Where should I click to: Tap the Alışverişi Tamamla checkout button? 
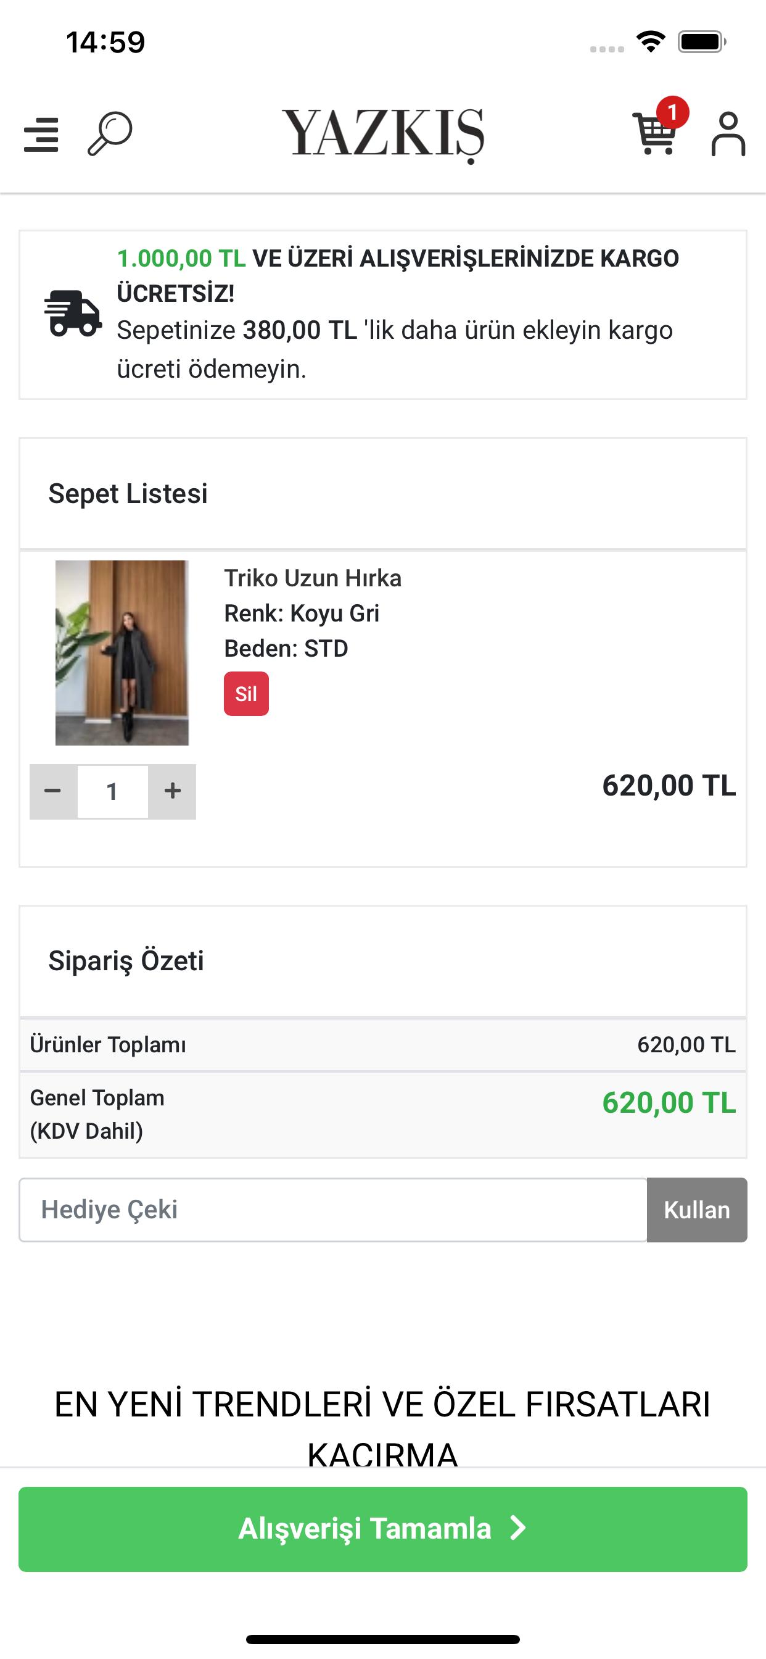(x=383, y=1529)
